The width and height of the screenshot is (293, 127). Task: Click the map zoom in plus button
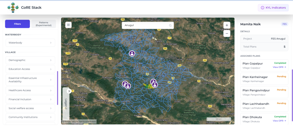[x=227, y=25]
